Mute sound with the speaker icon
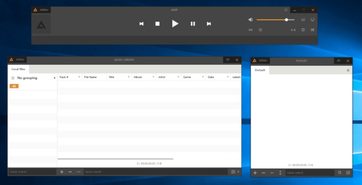Image resolution: width=362 pixels, height=185 pixels. pos(251,20)
